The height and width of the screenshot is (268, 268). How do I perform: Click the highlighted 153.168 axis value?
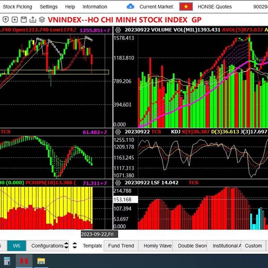pos(126,200)
